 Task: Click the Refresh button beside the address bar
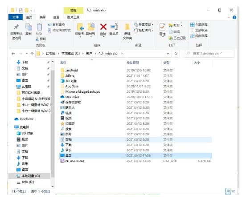176,54
